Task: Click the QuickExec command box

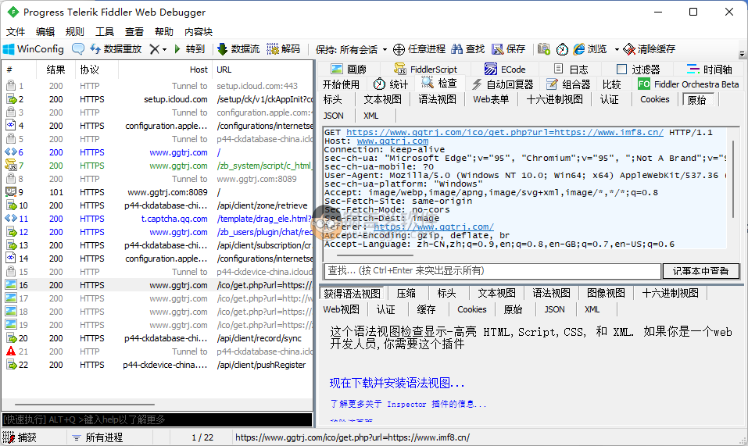Action: [157, 419]
